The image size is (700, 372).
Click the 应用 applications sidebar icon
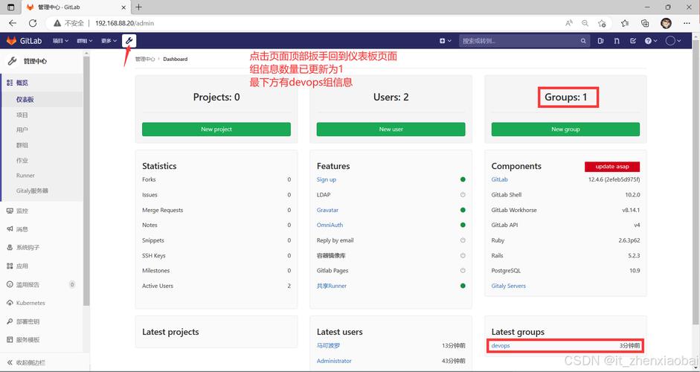tap(10, 266)
